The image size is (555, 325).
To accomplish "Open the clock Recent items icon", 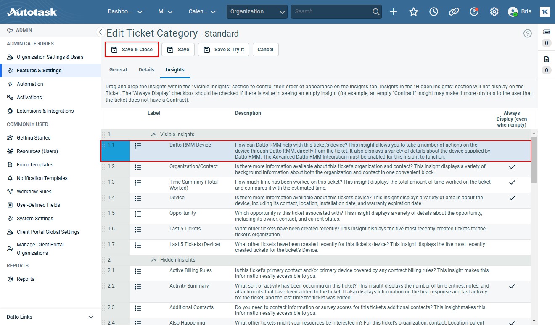I will click(433, 12).
